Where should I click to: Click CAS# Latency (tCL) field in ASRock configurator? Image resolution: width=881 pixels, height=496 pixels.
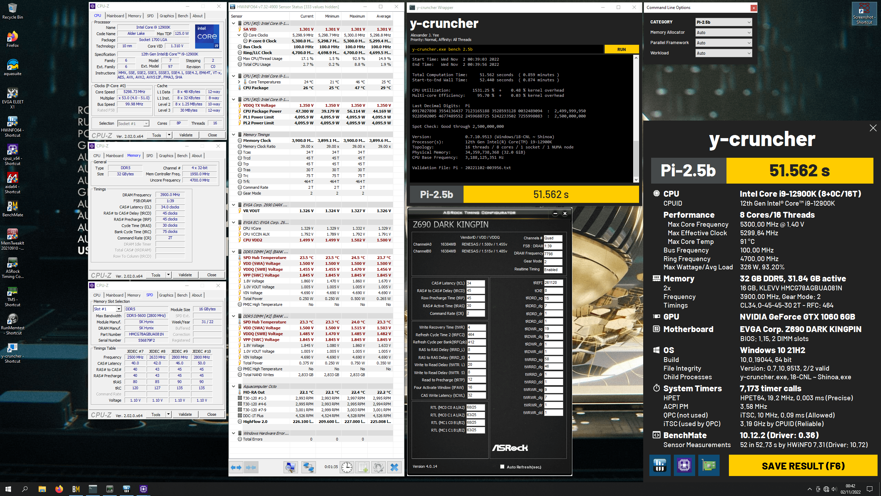[476, 283]
